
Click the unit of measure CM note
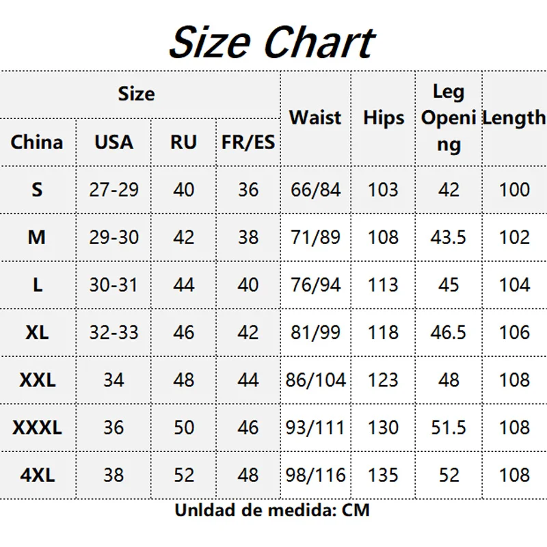pos(272,510)
